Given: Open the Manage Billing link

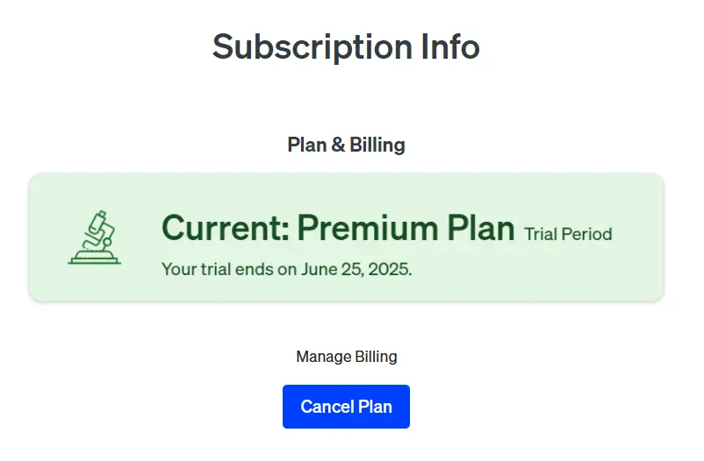Looking at the screenshot, I should (347, 357).
